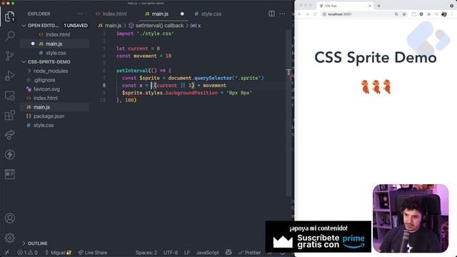Open the browser profile avatar
This screenshot has height=257, width=457.
(444, 14)
